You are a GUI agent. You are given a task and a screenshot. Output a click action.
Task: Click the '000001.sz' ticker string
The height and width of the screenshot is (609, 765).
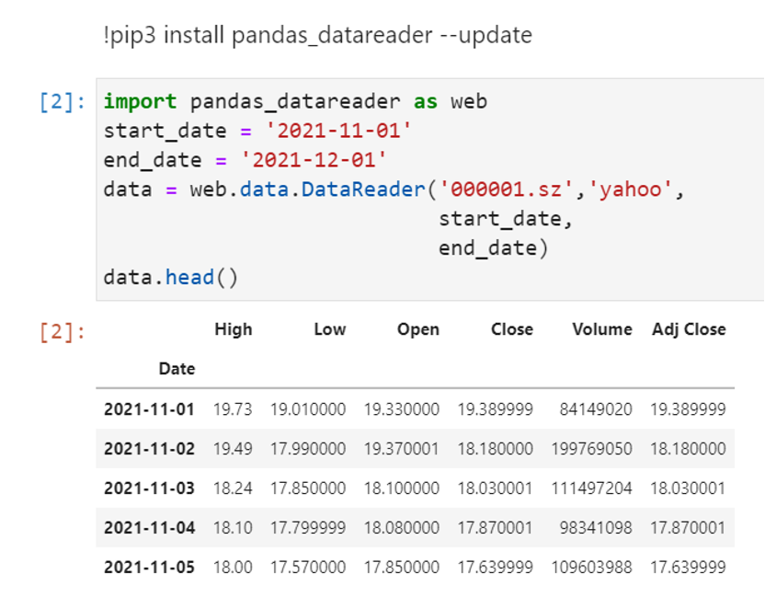[506, 190]
